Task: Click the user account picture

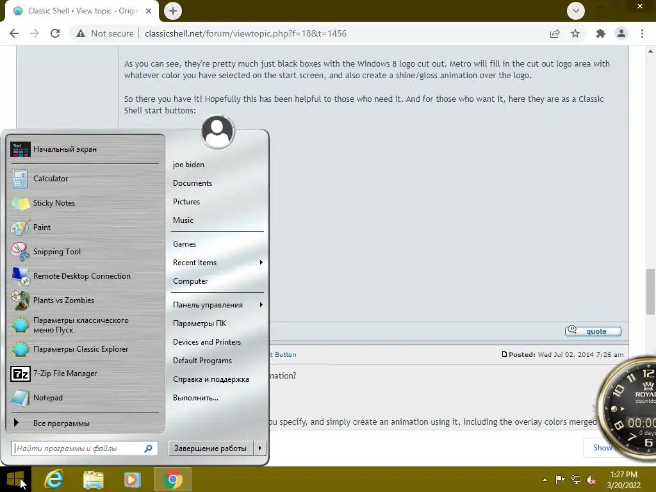Action: (x=218, y=131)
